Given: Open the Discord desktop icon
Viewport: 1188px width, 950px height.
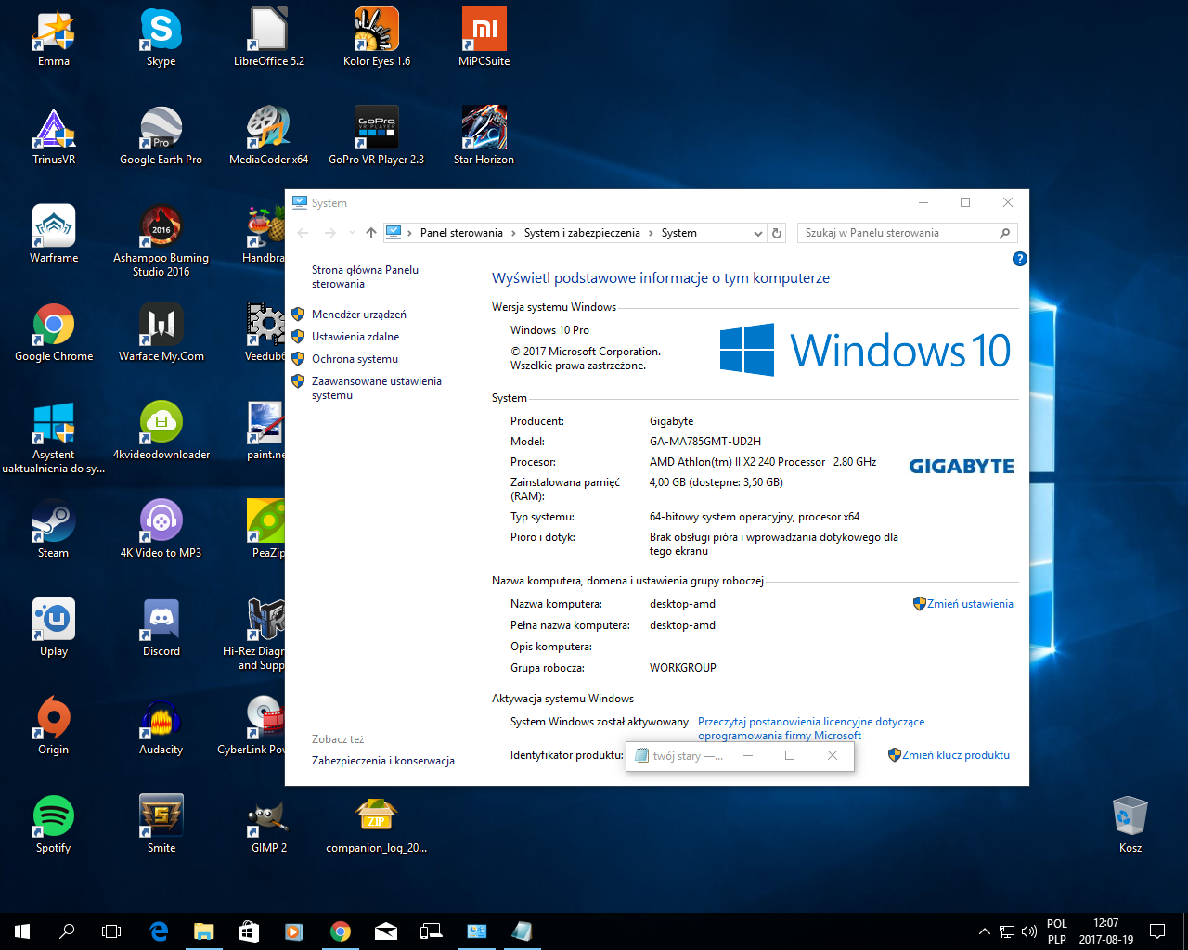Looking at the screenshot, I should (x=161, y=620).
